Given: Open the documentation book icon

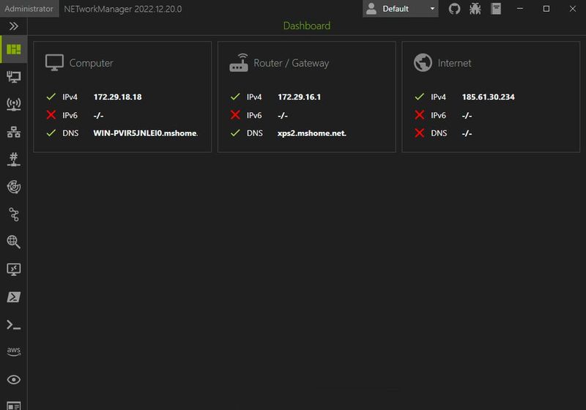Looking at the screenshot, I should tap(496, 9).
